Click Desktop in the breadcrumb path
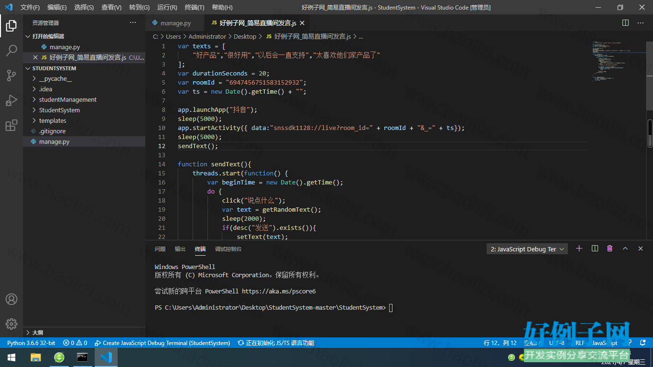653x367 pixels. coord(245,36)
